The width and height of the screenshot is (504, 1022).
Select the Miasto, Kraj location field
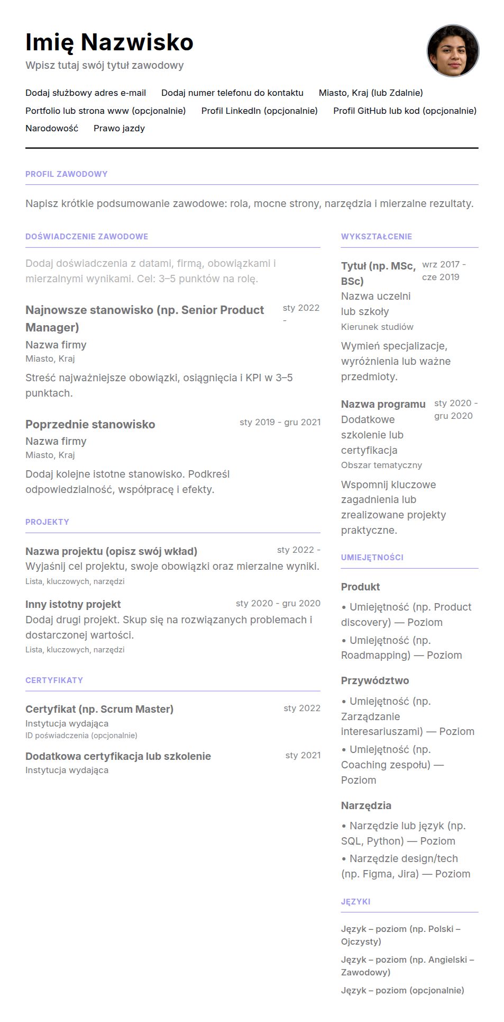point(371,93)
